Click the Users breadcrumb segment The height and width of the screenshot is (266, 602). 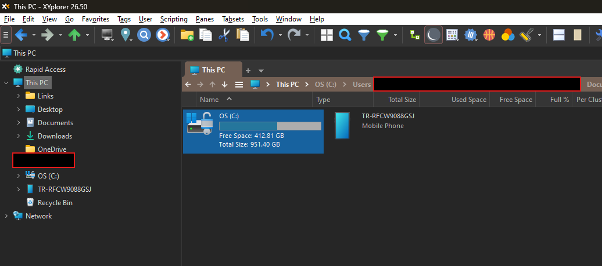pos(361,85)
